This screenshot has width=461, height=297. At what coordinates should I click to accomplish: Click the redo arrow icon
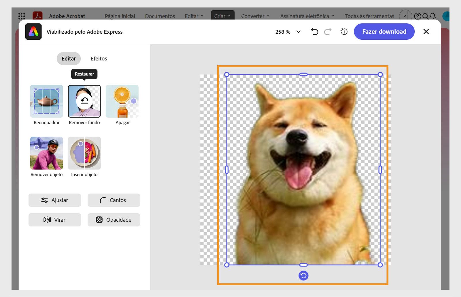coord(328,32)
